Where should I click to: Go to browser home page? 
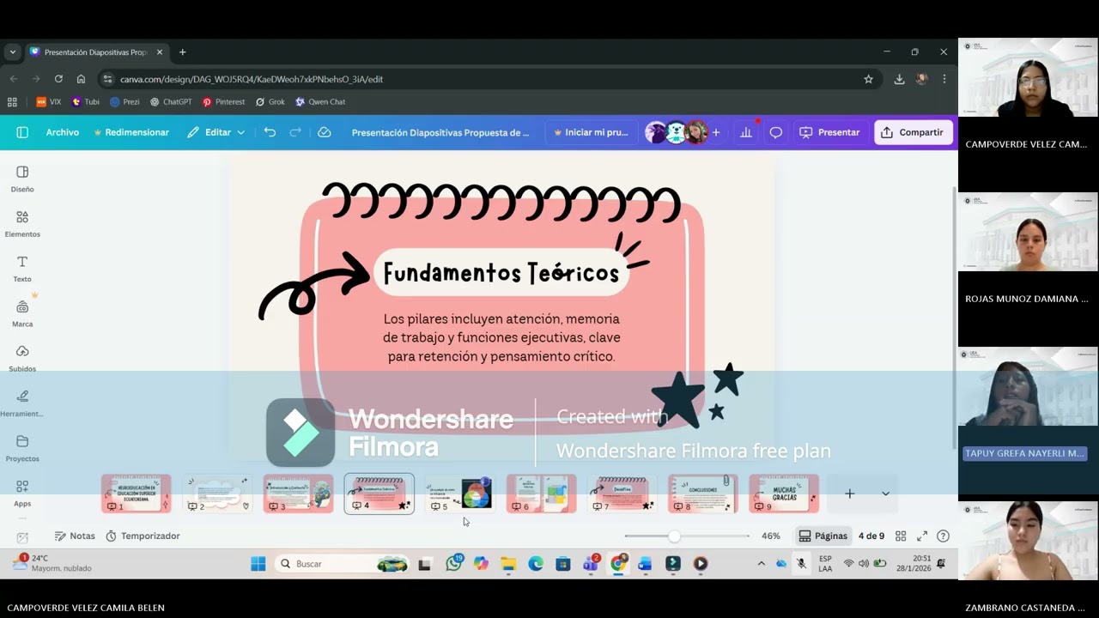pos(81,79)
